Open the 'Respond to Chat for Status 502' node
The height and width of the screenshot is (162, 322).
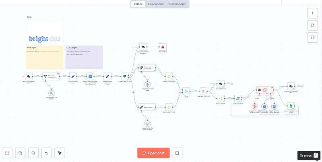point(143,47)
